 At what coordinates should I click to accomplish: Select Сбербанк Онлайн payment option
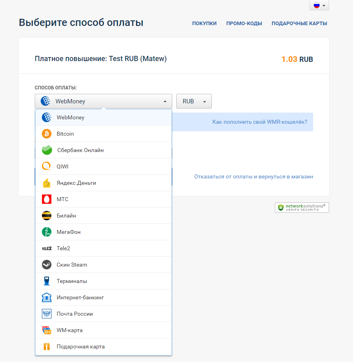coord(104,150)
